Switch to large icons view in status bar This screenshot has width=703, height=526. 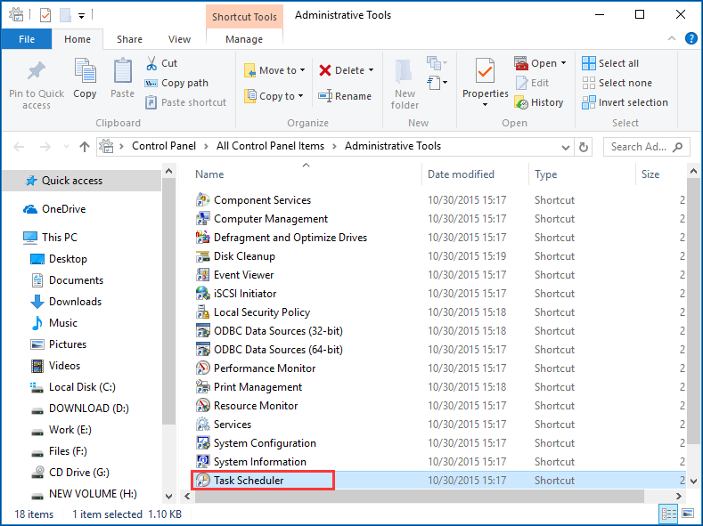688,514
